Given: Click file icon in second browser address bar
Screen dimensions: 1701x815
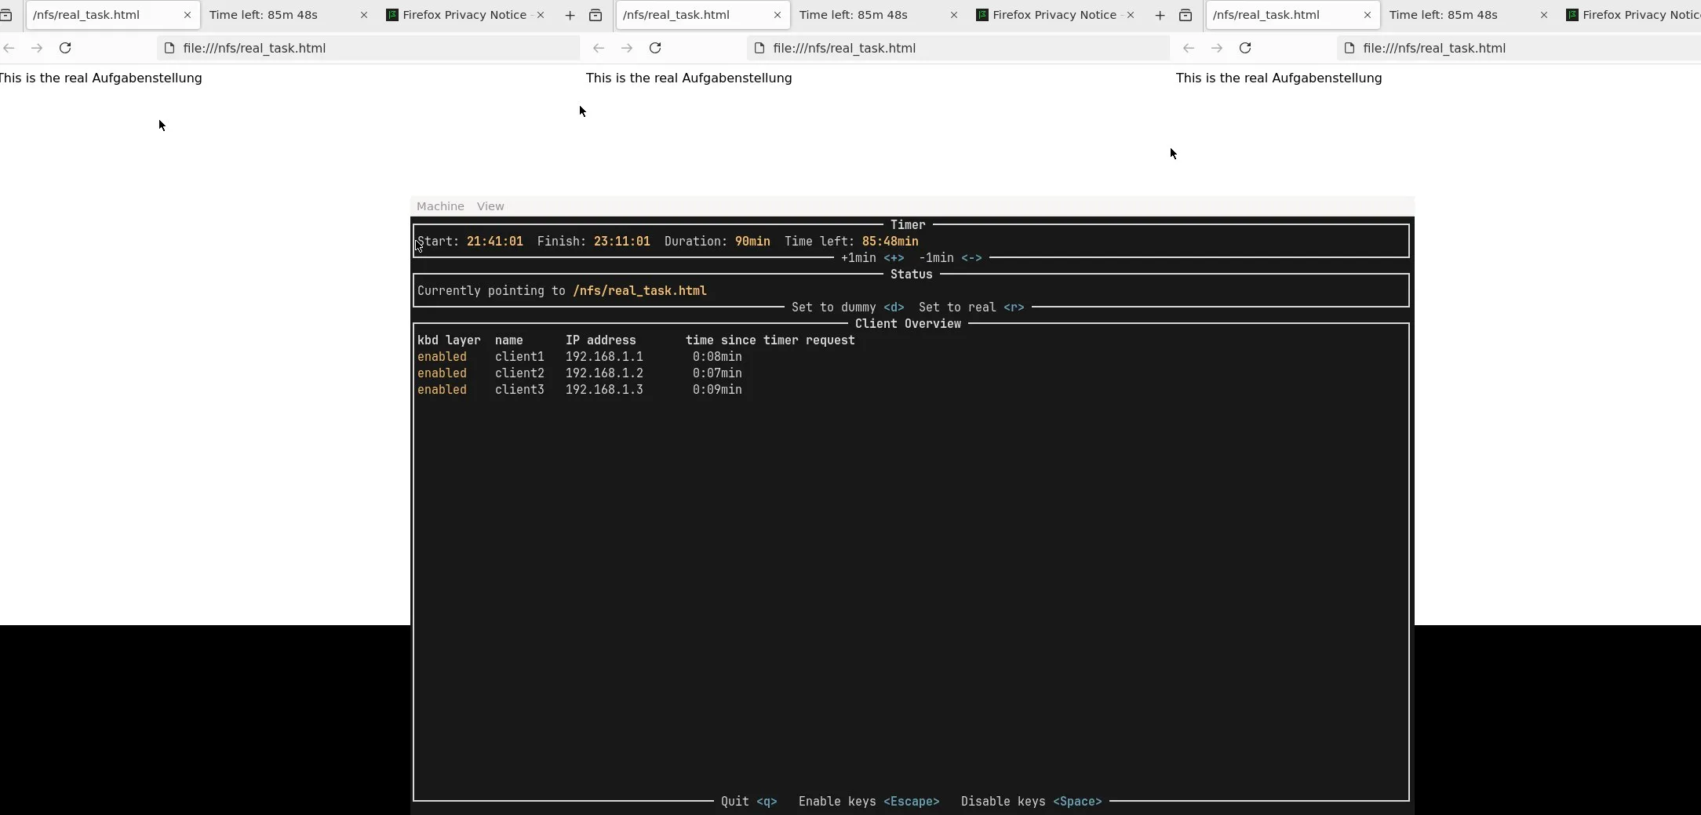Looking at the screenshot, I should 759,48.
